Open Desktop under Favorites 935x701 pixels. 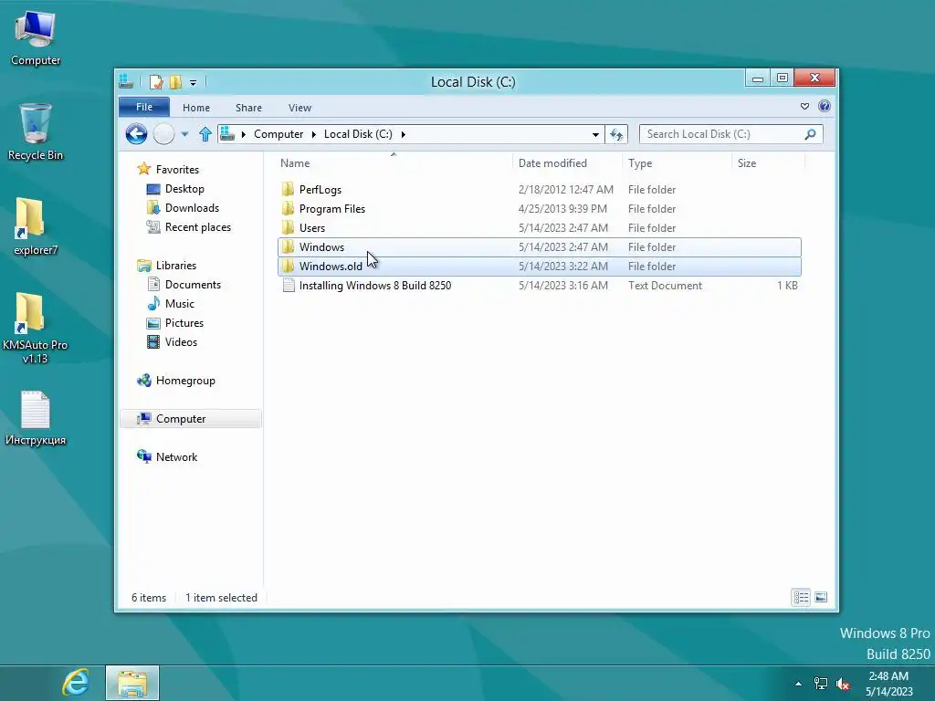tap(184, 189)
